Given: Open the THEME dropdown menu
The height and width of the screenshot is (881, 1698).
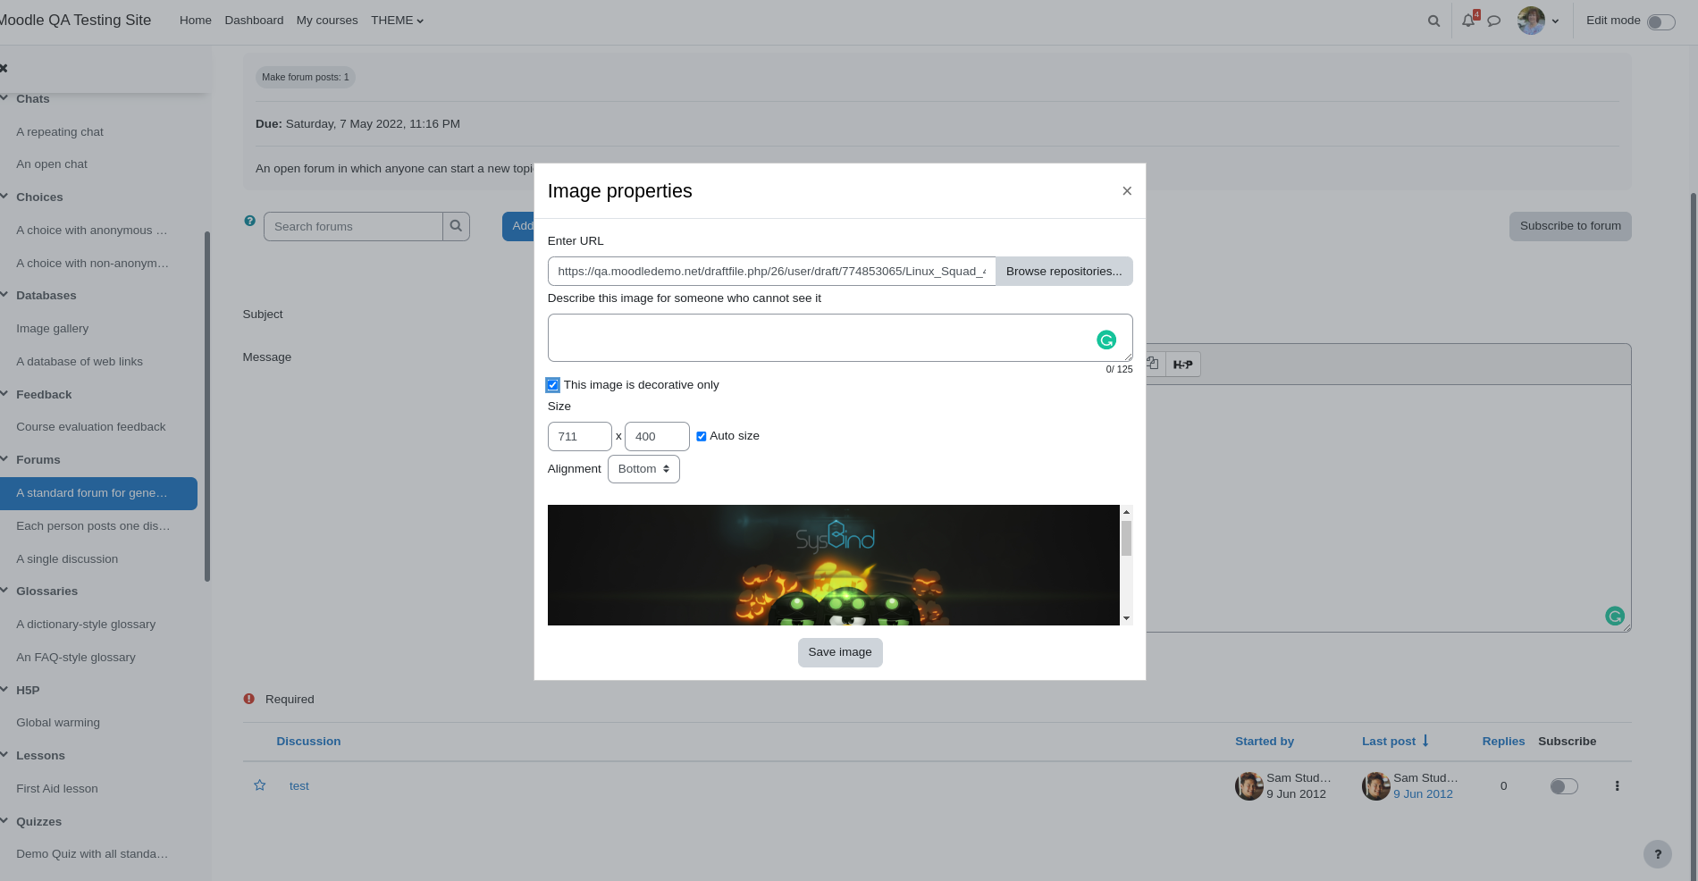Looking at the screenshot, I should tap(398, 21).
